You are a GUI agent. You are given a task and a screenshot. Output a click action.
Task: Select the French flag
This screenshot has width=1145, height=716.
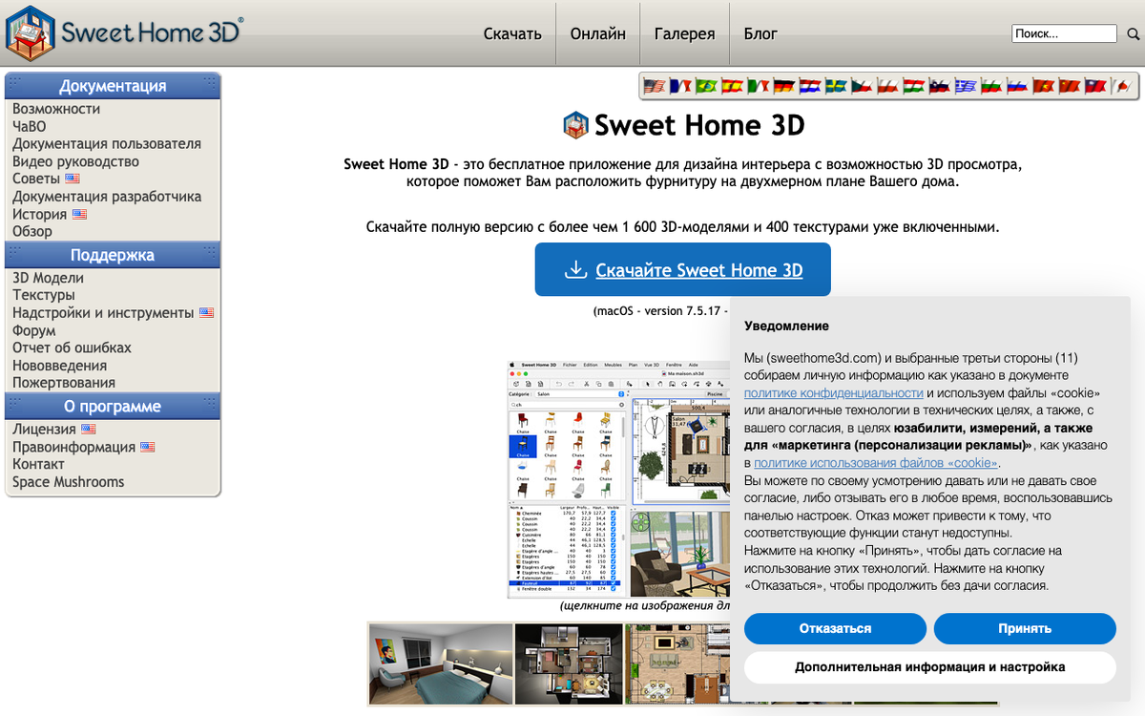679,86
